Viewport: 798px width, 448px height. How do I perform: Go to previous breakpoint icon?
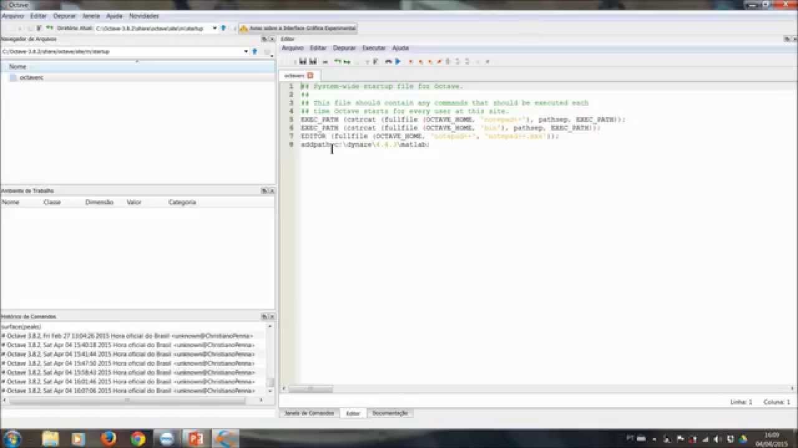coord(430,61)
